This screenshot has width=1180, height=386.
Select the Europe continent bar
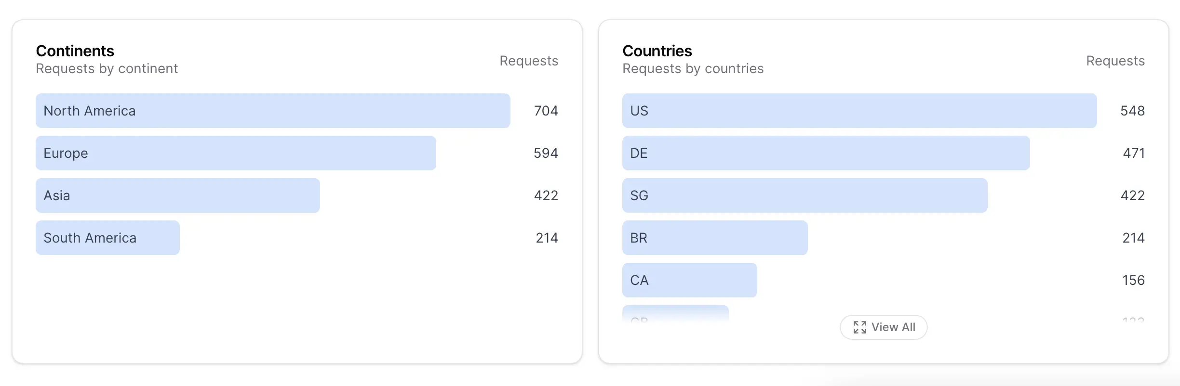tap(236, 153)
